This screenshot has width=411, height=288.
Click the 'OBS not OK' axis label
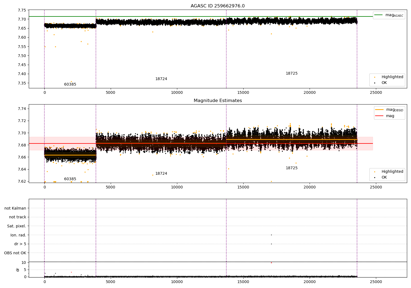15,253
